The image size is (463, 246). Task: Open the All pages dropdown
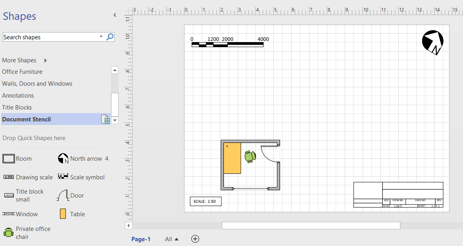171,239
